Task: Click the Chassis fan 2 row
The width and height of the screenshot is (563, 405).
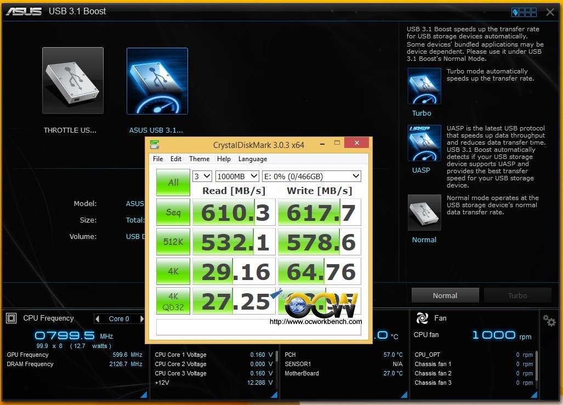Action: tap(474, 373)
